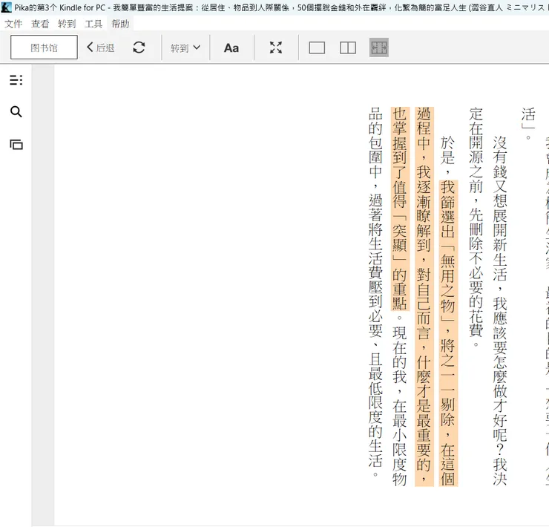The height and width of the screenshot is (527, 549).
Task: Expand the 转到 dropdown in toolbar
Action: click(185, 48)
